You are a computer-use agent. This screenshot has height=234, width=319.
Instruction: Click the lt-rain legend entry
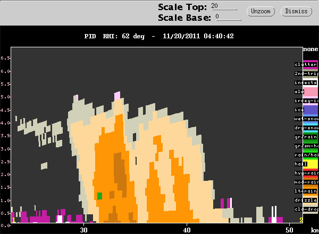pos(306,191)
